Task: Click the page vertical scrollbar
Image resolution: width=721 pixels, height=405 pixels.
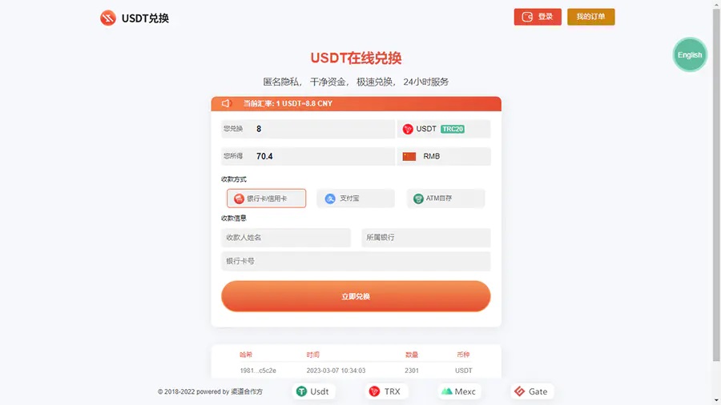Action: [716, 183]
